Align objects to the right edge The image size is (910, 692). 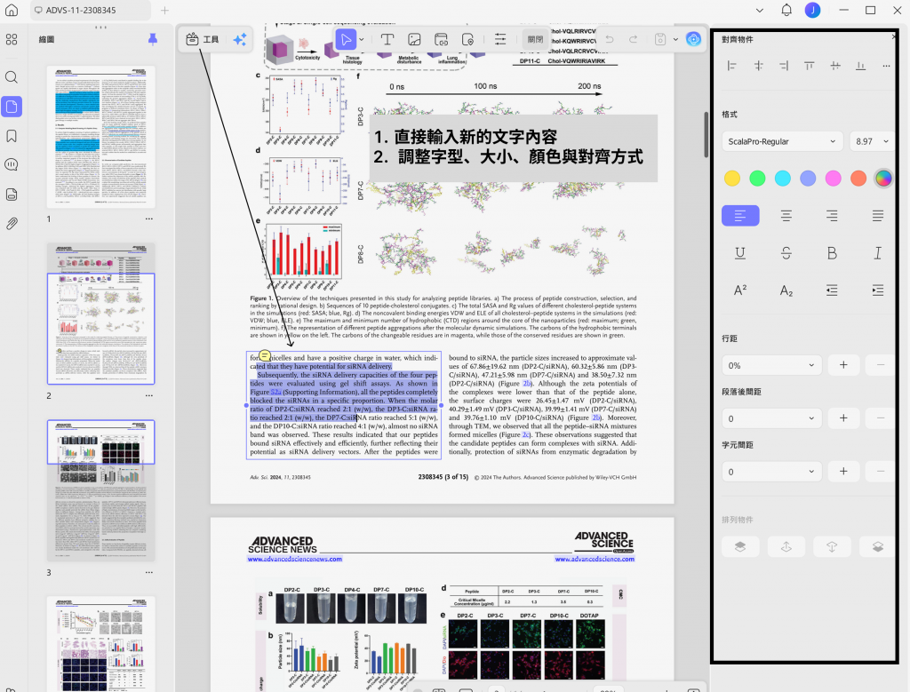click(784, 66)
